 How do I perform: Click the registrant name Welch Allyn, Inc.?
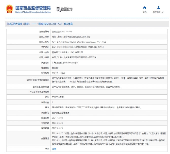click(x=71, y=37)
